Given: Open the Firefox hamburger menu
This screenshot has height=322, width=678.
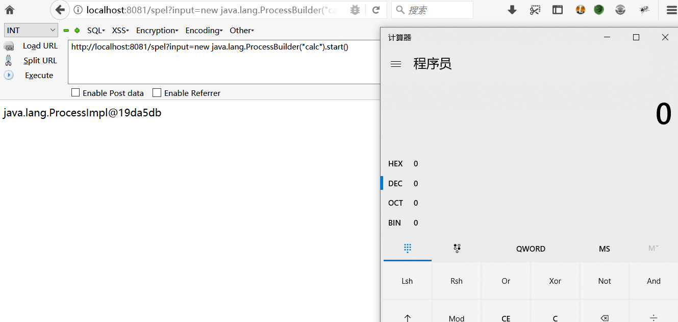Looking at the screenshot, I should point(671,10).
